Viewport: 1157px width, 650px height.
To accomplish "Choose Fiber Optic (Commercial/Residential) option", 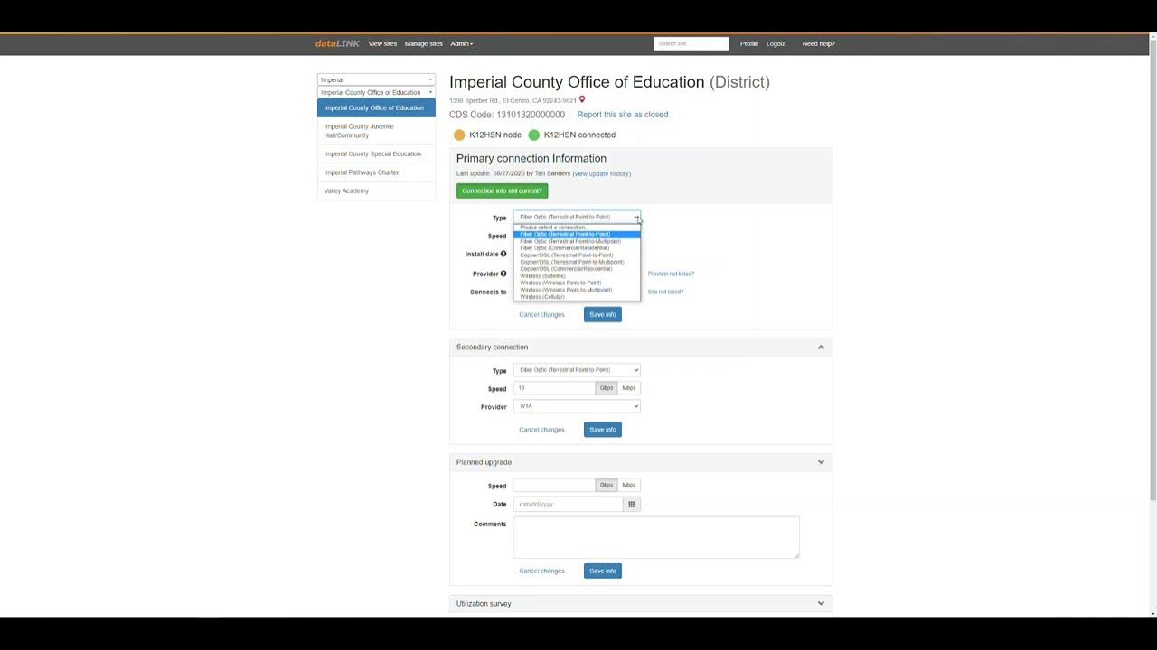I will [577, 248].
